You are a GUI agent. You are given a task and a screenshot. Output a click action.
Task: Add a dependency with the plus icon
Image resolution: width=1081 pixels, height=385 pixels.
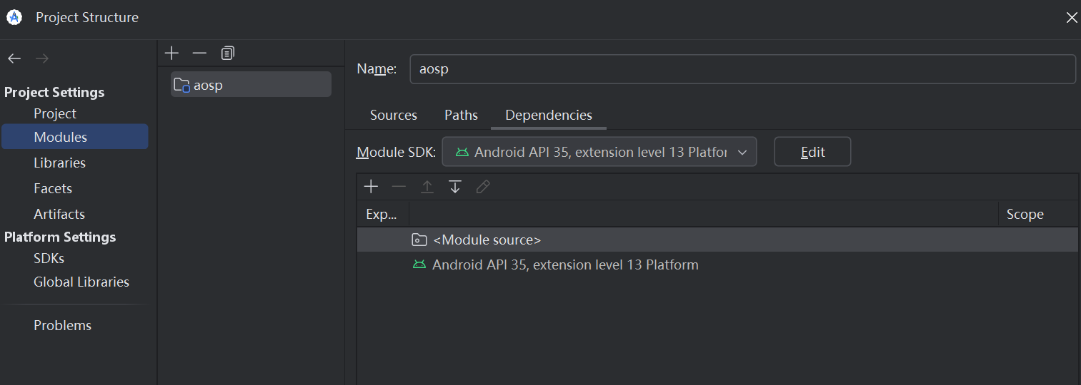coord(371,187)
